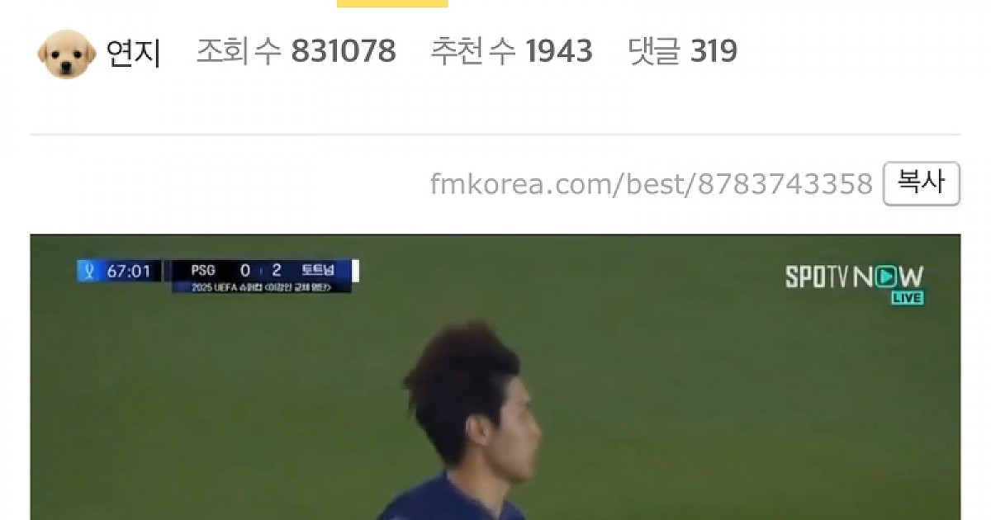Click the SPOTV NOW logo in the video
This screenshot has height=520, width=991.
pos(854,278)
